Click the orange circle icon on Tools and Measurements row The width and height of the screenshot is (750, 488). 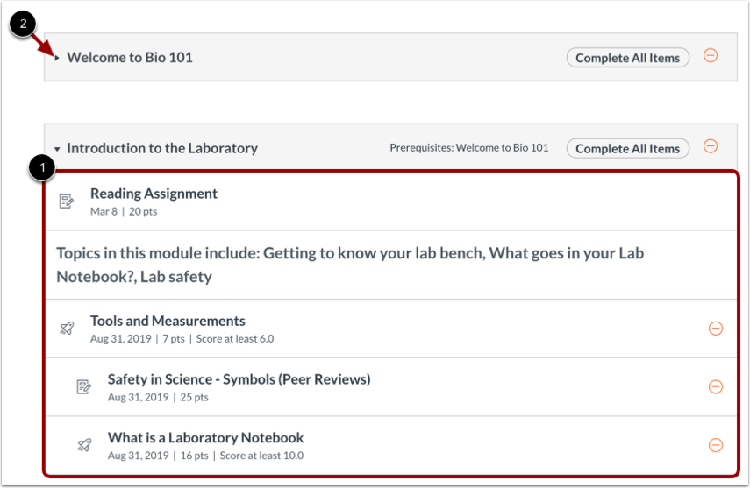point(716,329)
